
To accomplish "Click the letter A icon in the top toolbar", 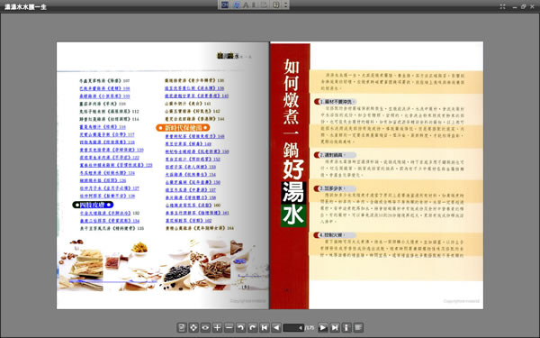I will pyautogui.click(x=246, y=5).
